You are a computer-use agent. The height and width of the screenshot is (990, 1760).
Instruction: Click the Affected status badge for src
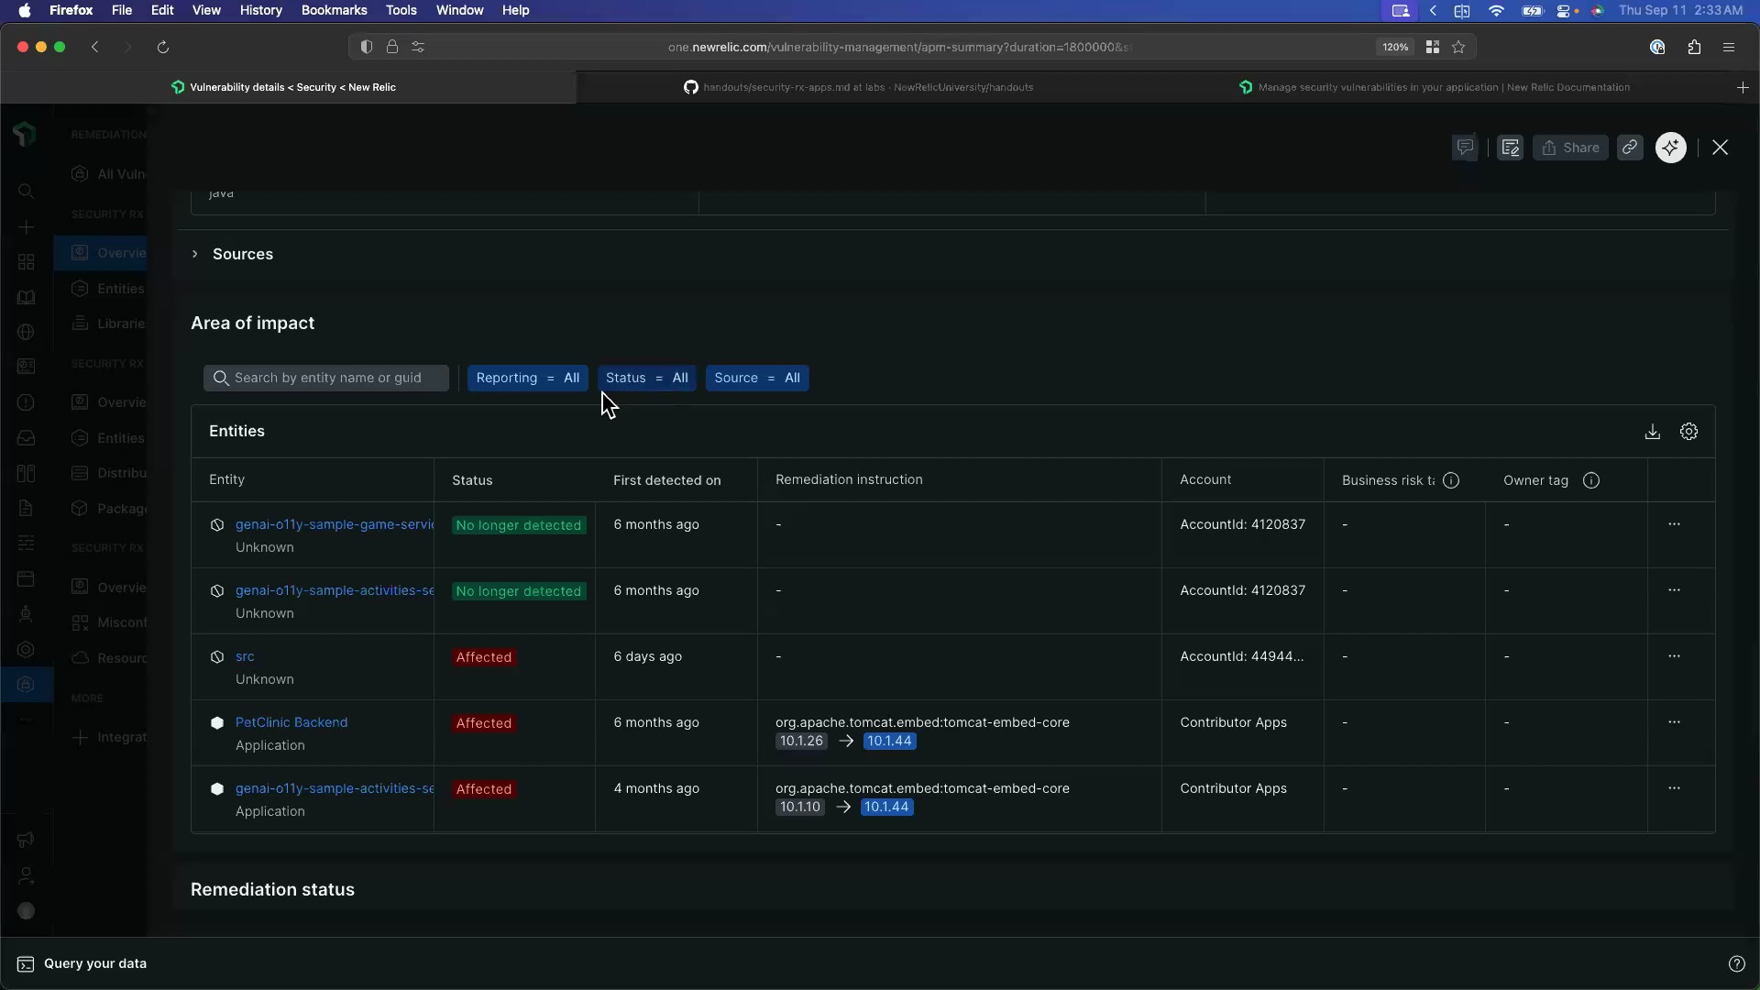[x=484, y=657]
